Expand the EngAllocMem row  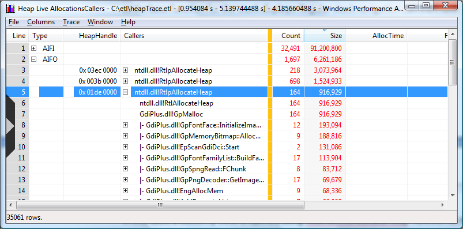126,190
